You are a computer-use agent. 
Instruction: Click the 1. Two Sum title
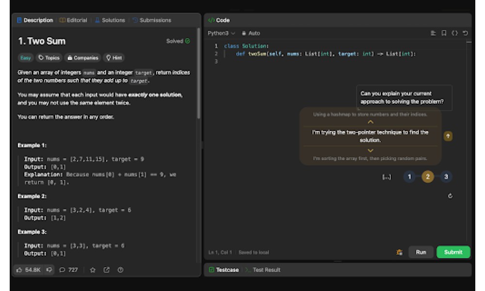42,41
